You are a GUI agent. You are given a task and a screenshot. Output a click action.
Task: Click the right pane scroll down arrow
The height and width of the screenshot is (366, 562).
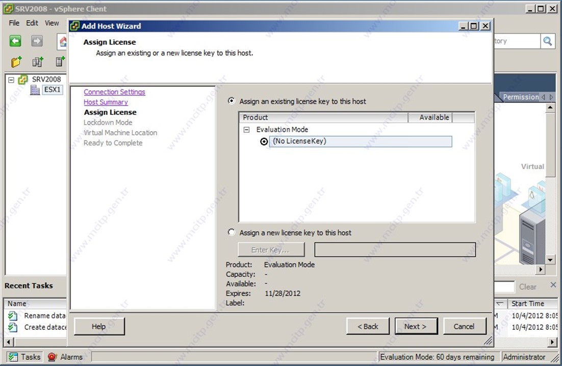550,260
